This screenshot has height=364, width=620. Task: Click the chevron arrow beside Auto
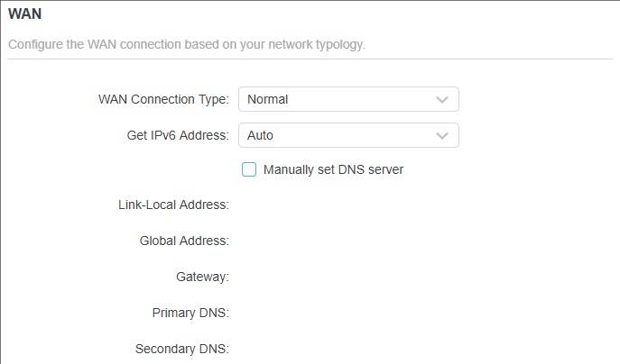click(442, 135)
